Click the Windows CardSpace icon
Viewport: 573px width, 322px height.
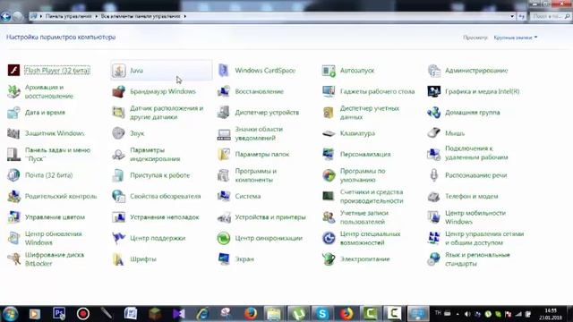pos(224,70)
